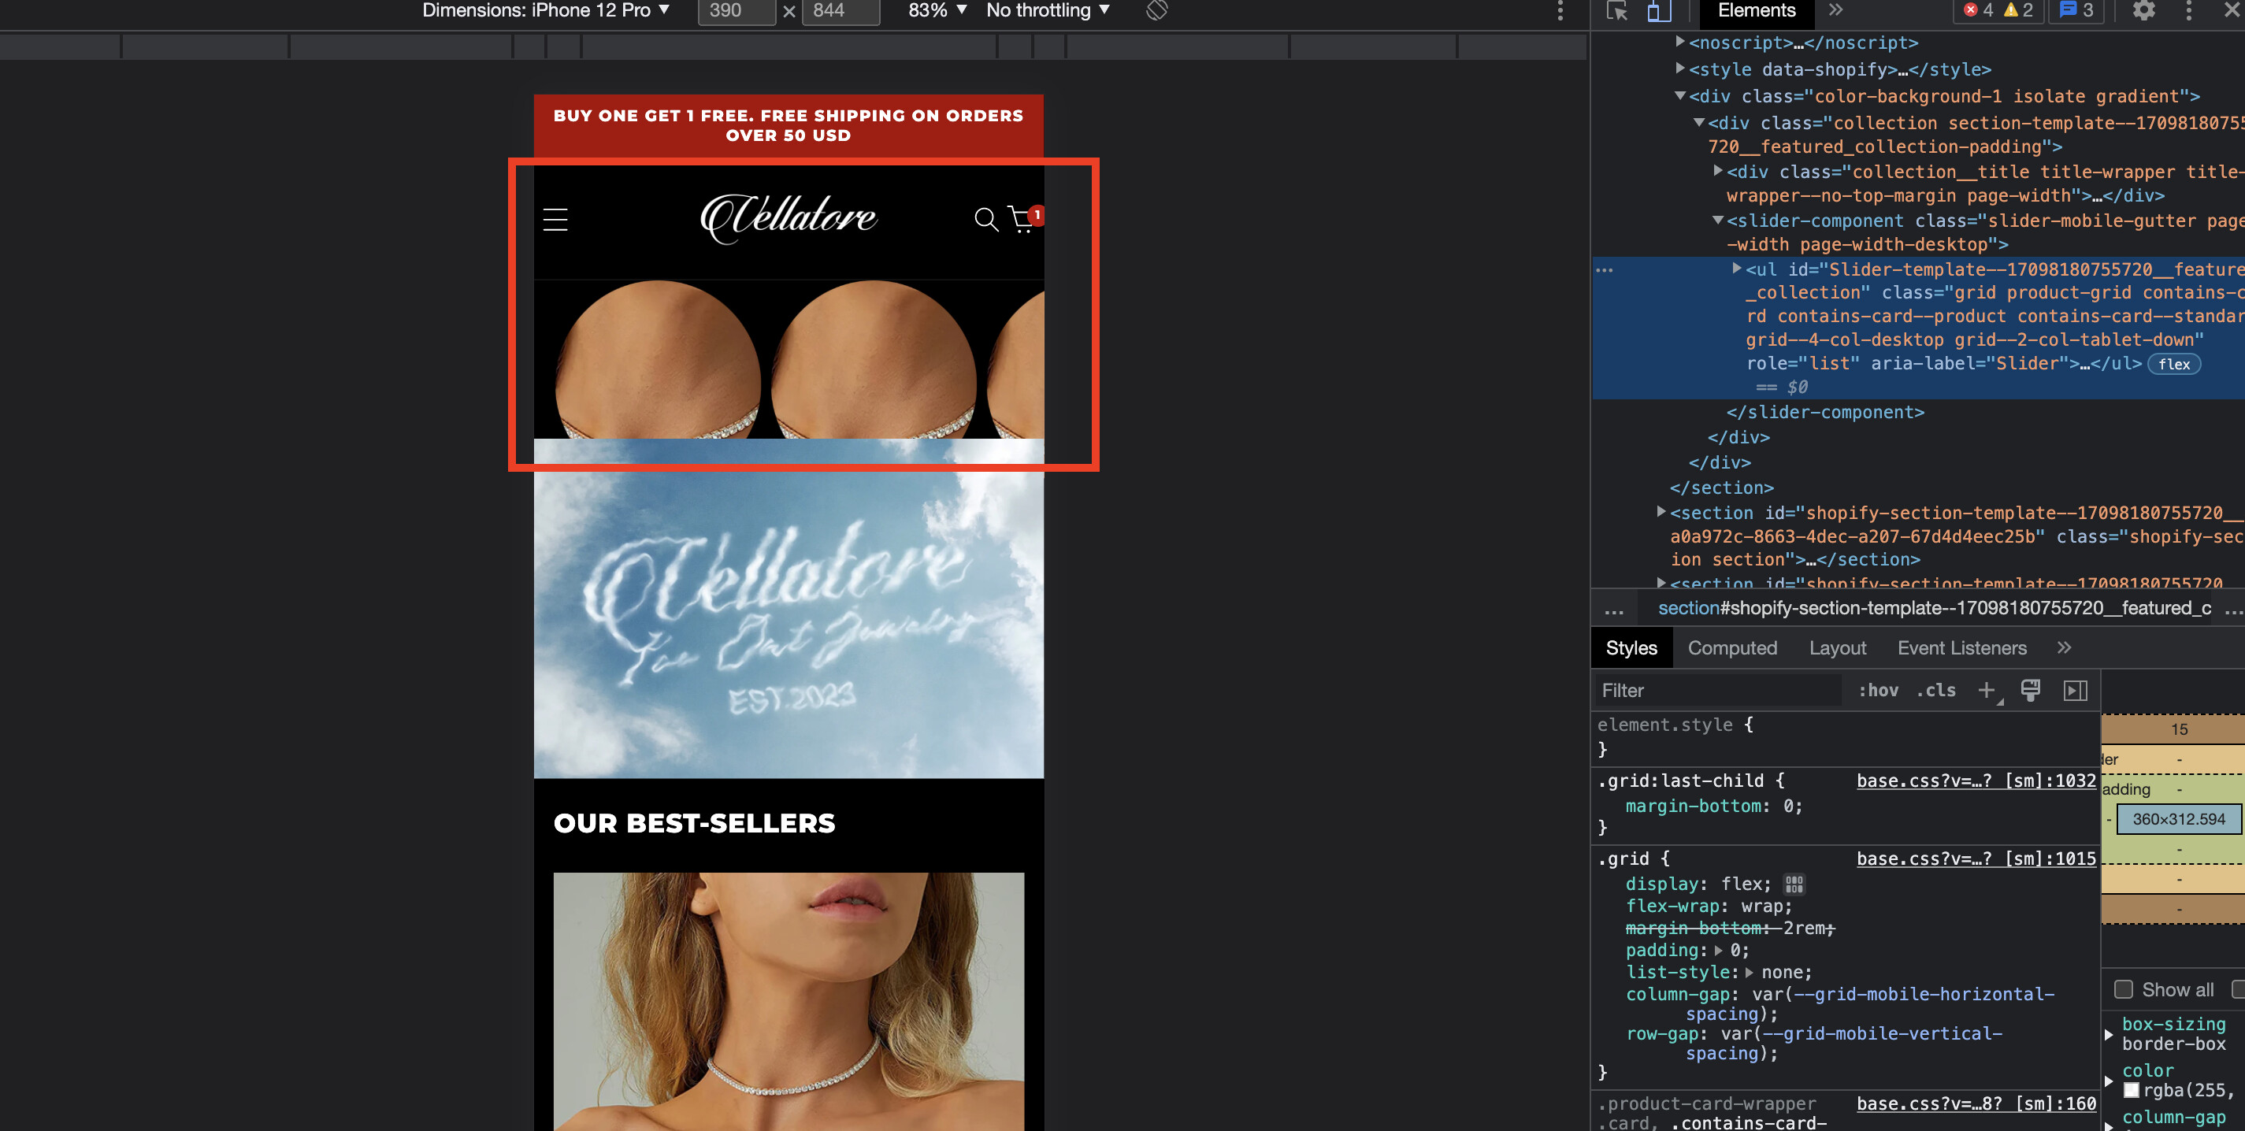This screenshot has height=1131, width=2245.
Task: Open DevTools settings gear
Action: click(x=2144, y=10)
